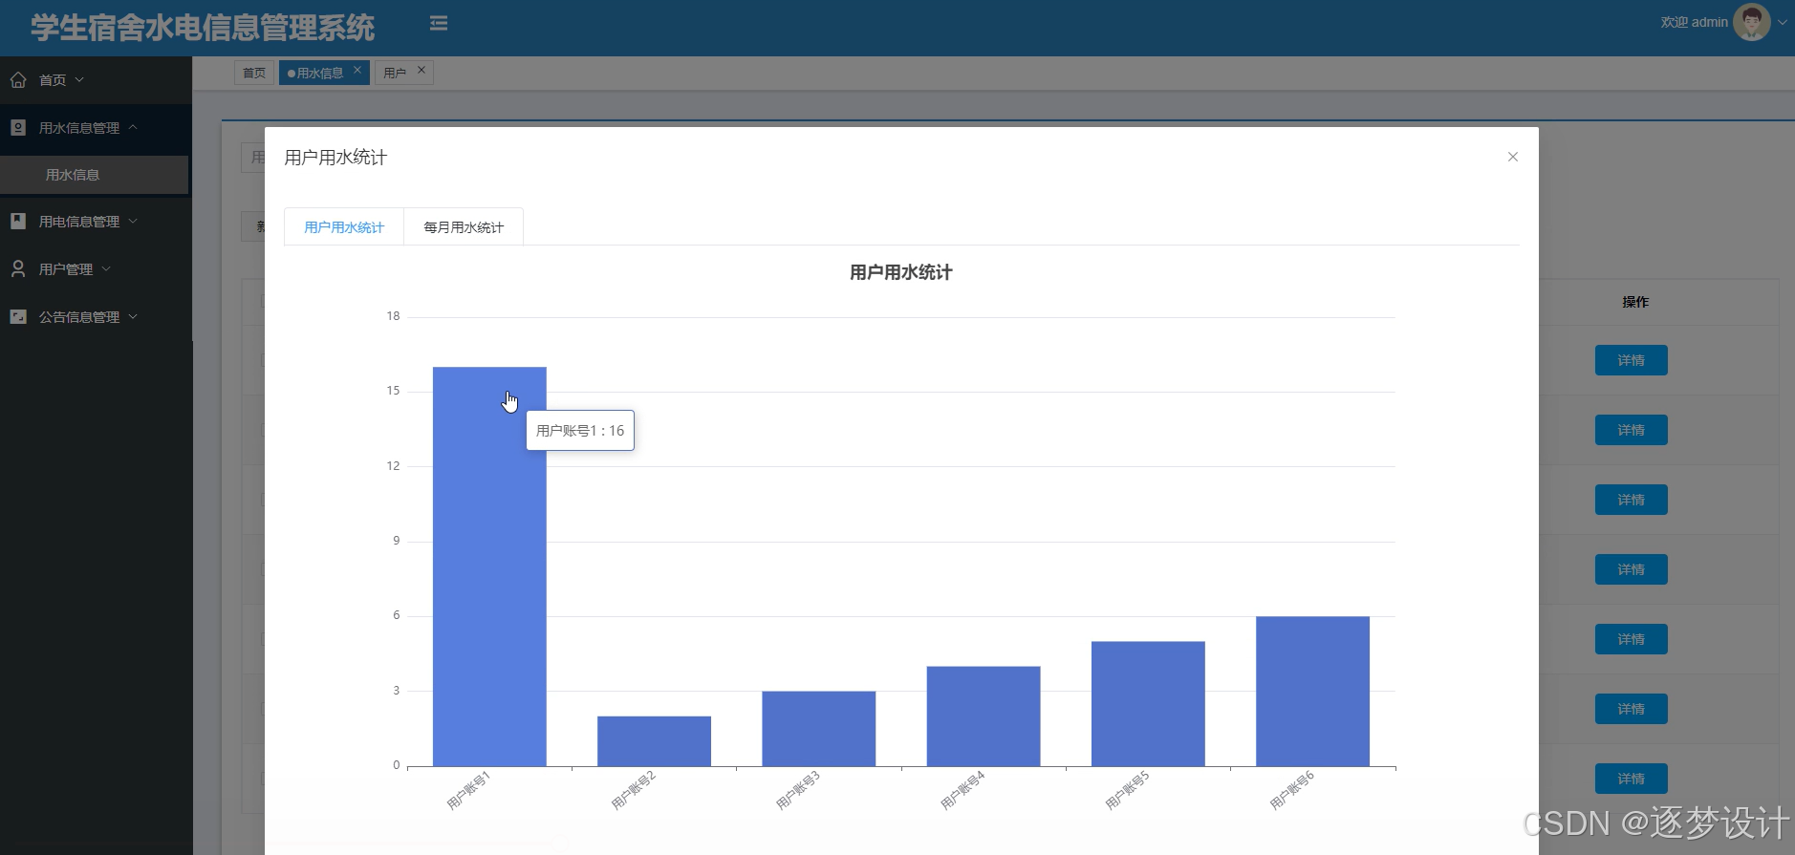Click the sixth 详情 button in table

[x=1631, y=709]
